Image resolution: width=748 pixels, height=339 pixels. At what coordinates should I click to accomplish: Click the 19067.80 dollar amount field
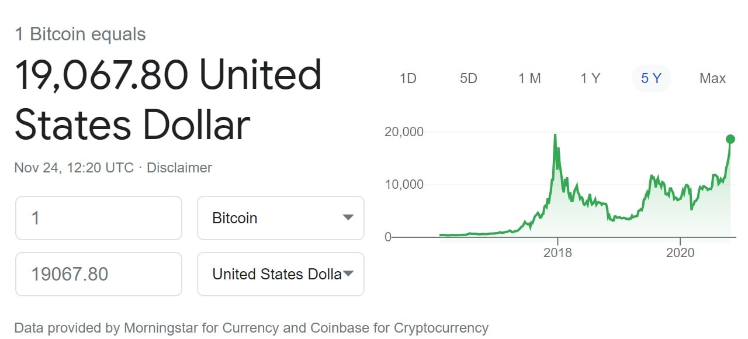(x=99, y=274)
